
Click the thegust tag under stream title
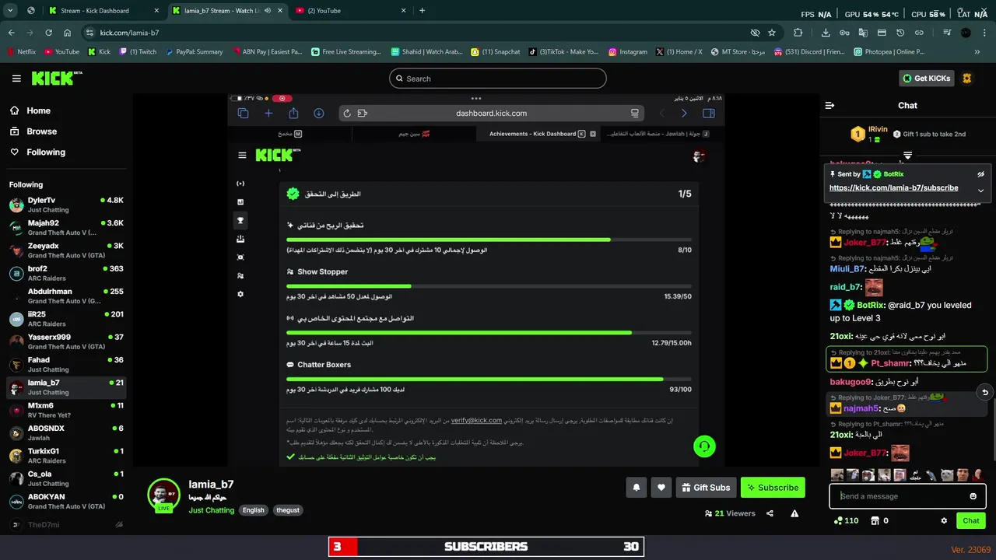288,510
